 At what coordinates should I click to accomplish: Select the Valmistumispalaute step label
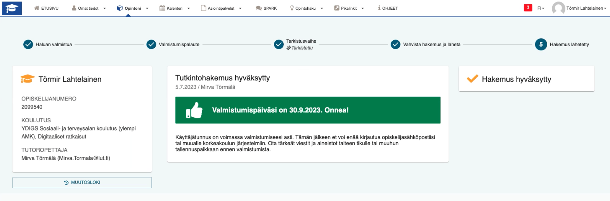coord(179,45)
